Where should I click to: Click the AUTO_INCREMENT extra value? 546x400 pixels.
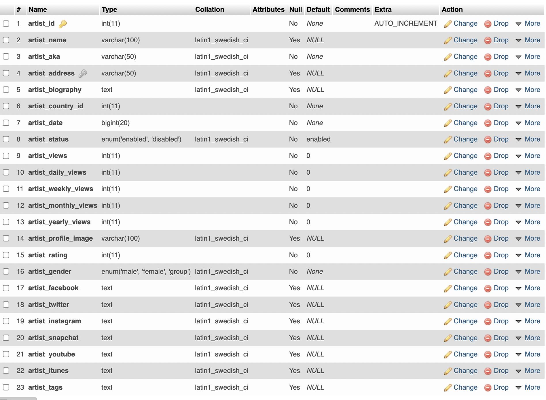pyautogui.click(x=406, y=23)
